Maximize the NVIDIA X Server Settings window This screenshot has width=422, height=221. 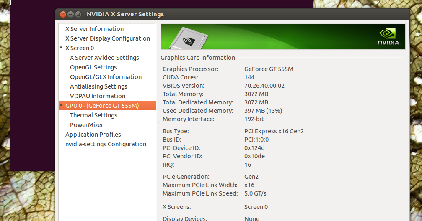point(78,14)
